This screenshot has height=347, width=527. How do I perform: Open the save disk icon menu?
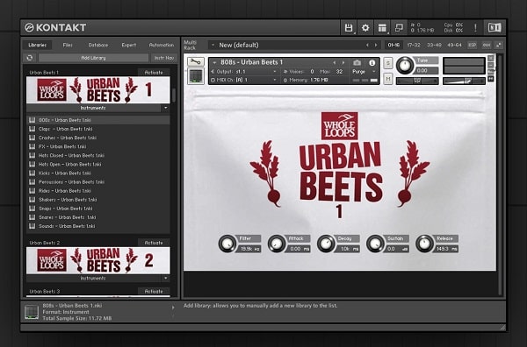point(349,27)
